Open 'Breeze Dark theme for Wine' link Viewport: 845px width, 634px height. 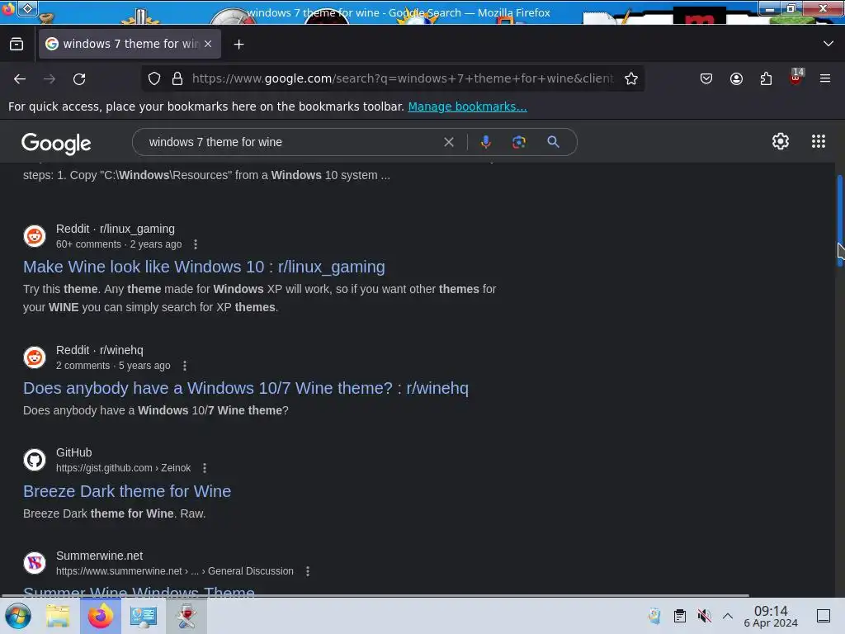(127, 491)
